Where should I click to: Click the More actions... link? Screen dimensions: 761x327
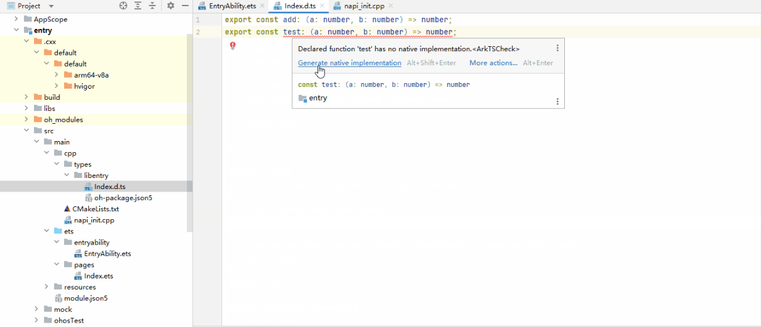(493, 63)
